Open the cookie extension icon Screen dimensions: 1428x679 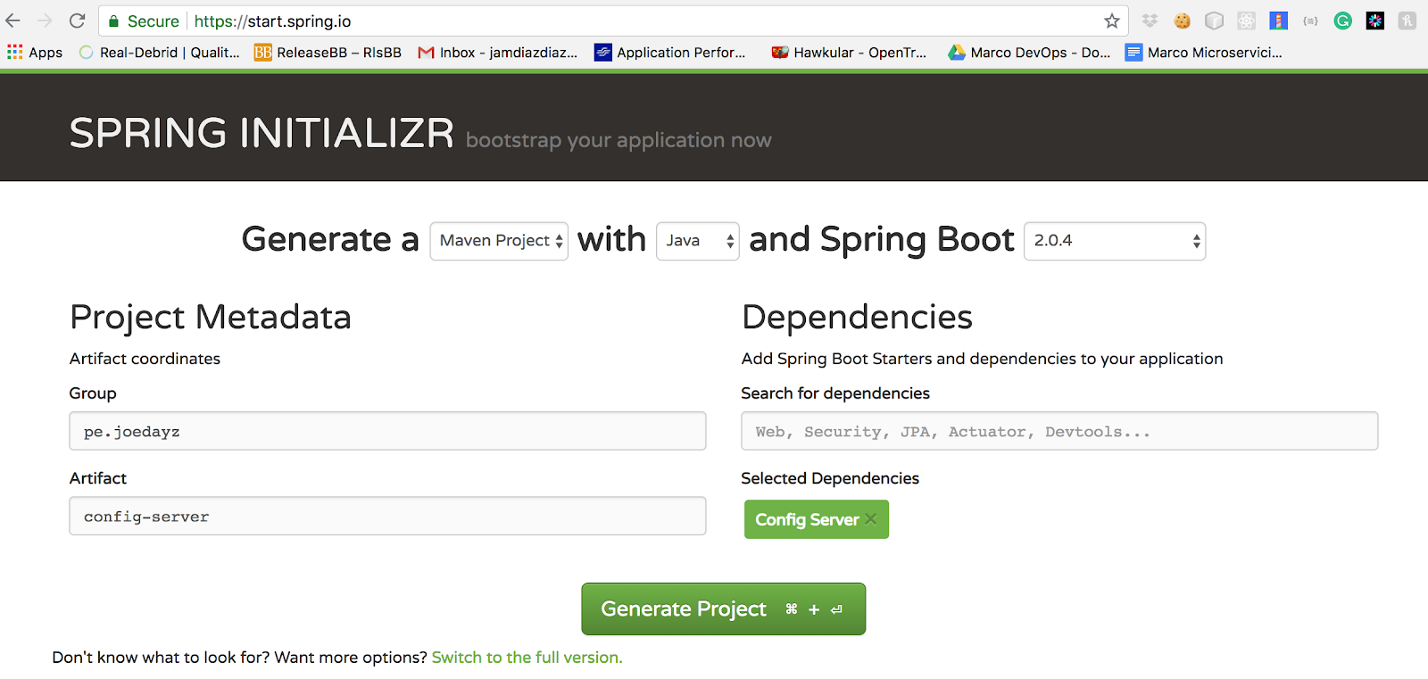[1182, 21]
